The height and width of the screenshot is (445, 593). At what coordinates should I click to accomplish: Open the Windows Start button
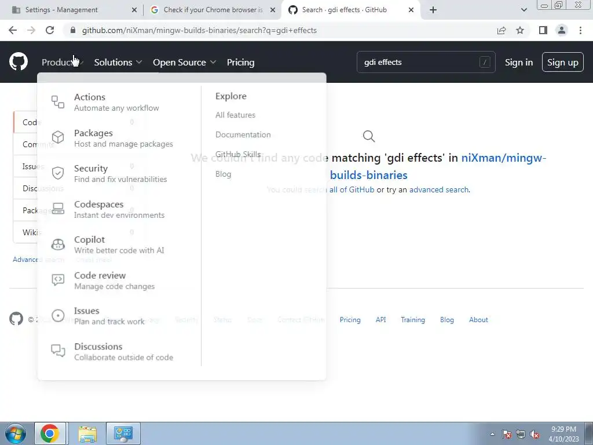click(x=16, y=433)
